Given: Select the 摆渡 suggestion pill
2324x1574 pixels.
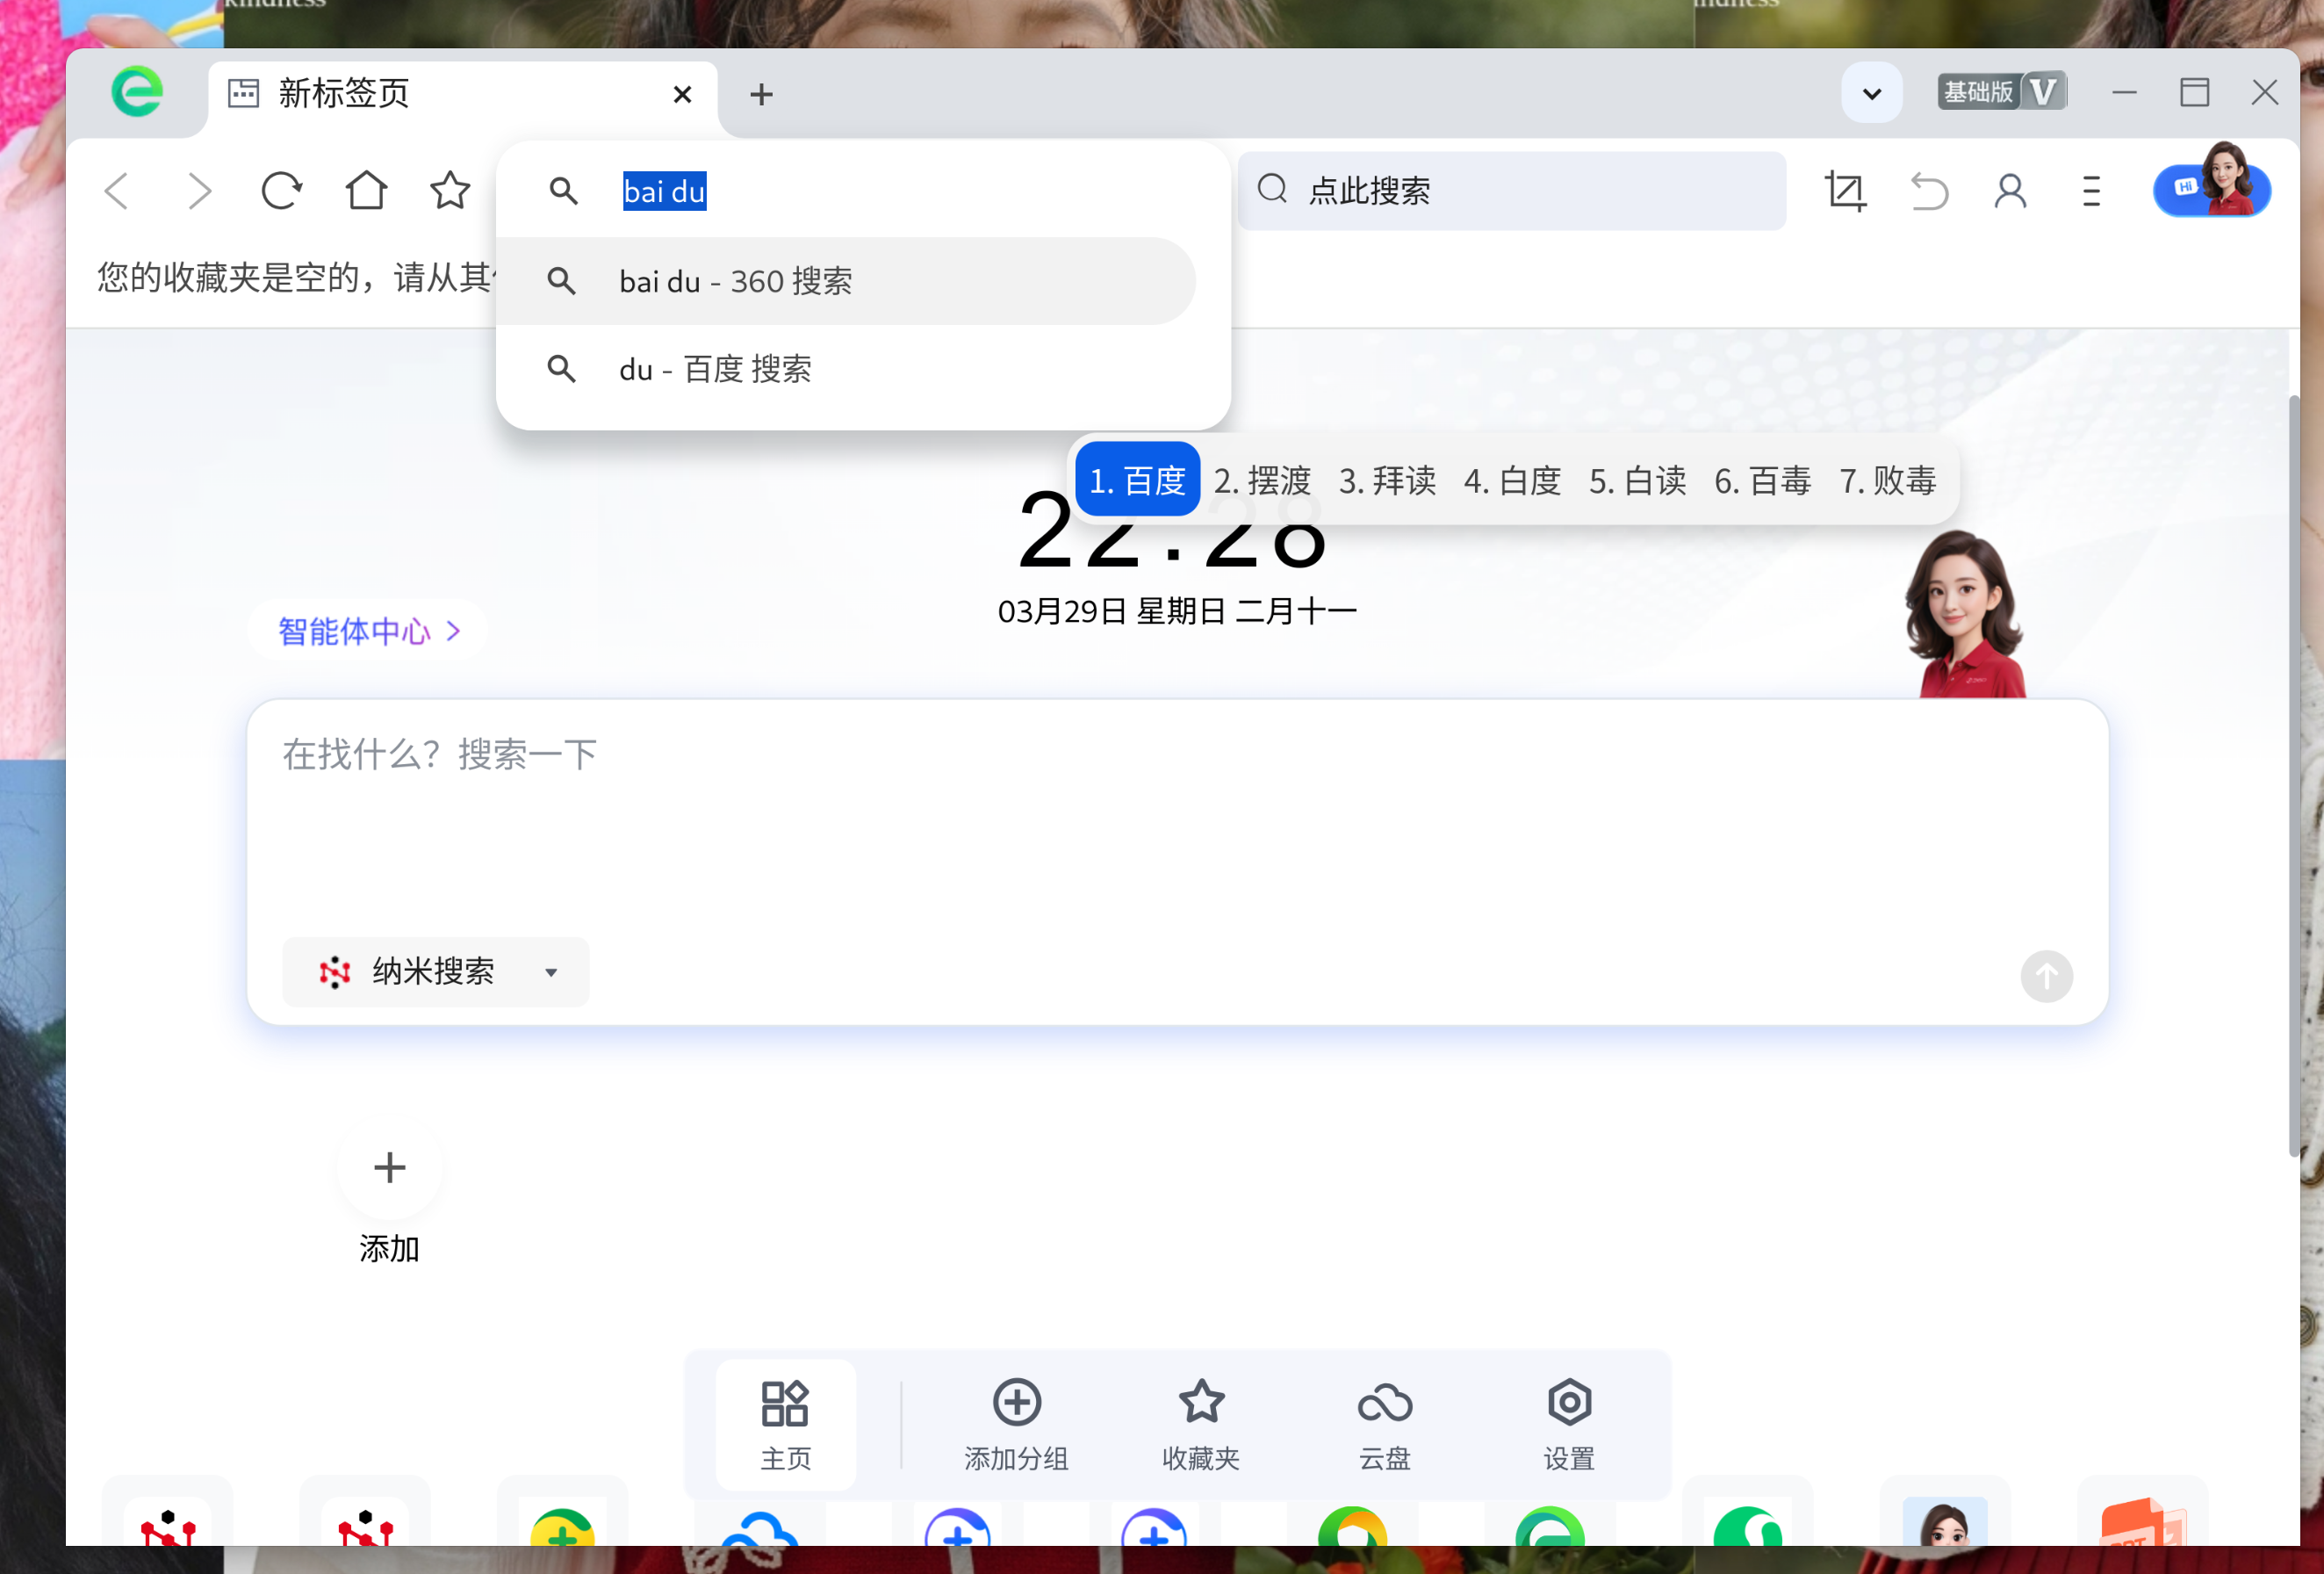Looking at the screenshot, I should pyautogui.click(x=1262, y=480).
